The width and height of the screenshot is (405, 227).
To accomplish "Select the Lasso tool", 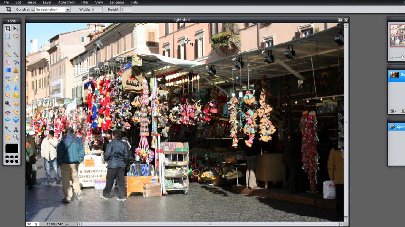I will 16,37.
